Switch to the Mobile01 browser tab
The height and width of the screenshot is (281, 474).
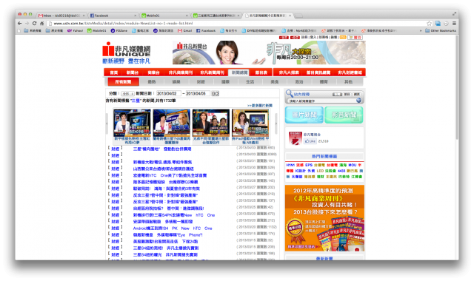click(x=165, y=15)
